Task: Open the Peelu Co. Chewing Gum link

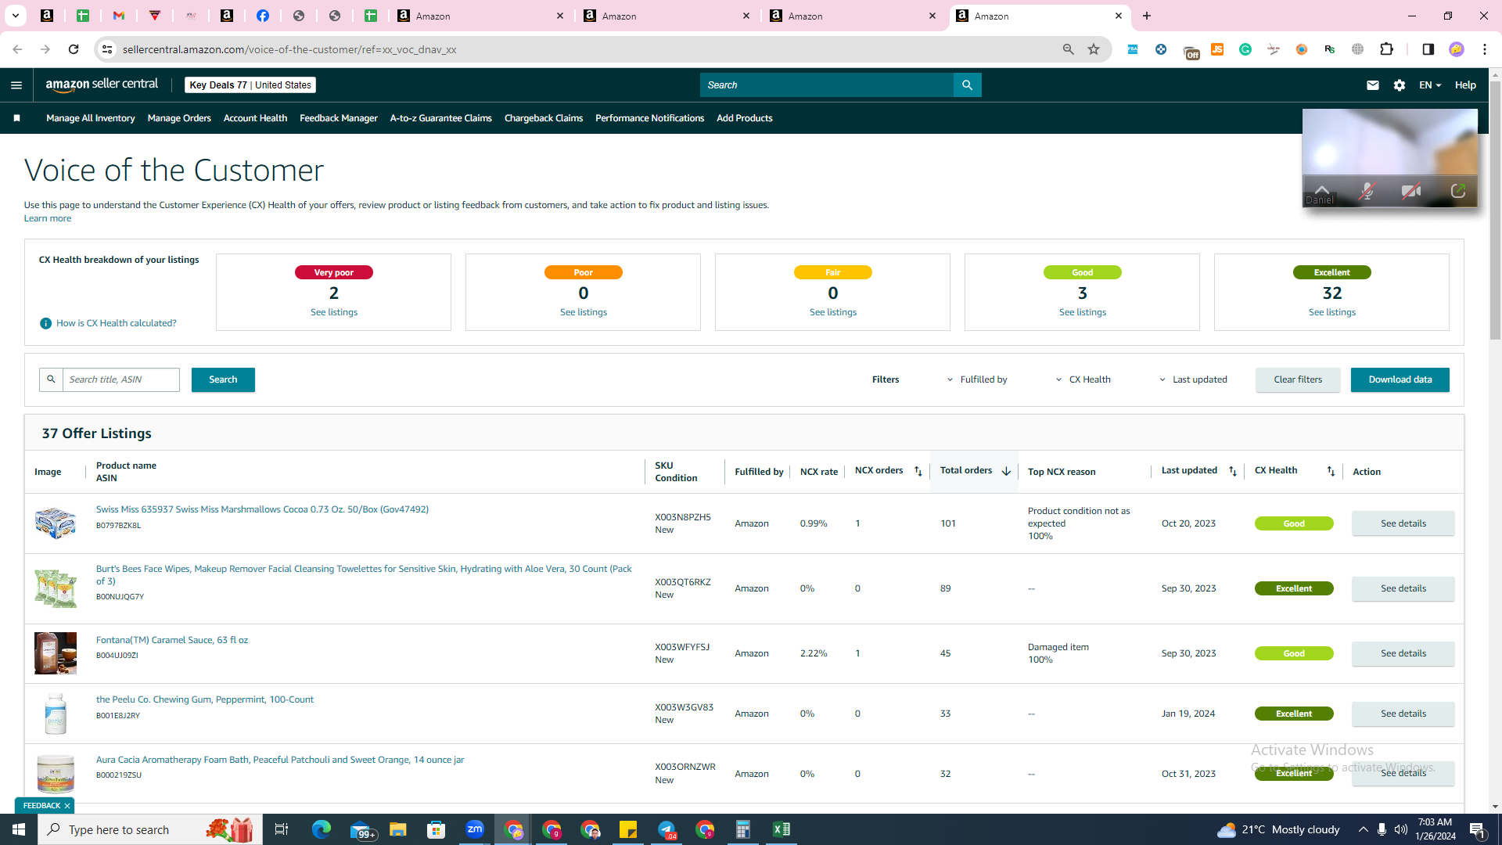Action: (x=205, y=699)
